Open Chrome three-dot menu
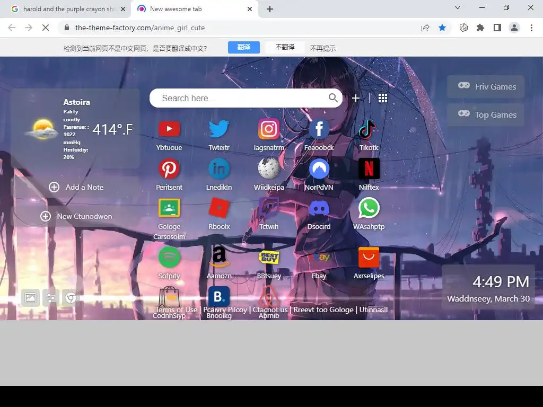 tap(531, 28)
